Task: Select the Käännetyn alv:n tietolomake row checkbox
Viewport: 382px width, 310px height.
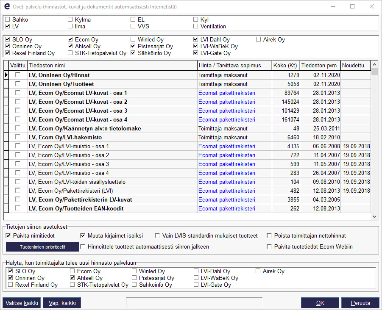Action: (x=18, y=128)
